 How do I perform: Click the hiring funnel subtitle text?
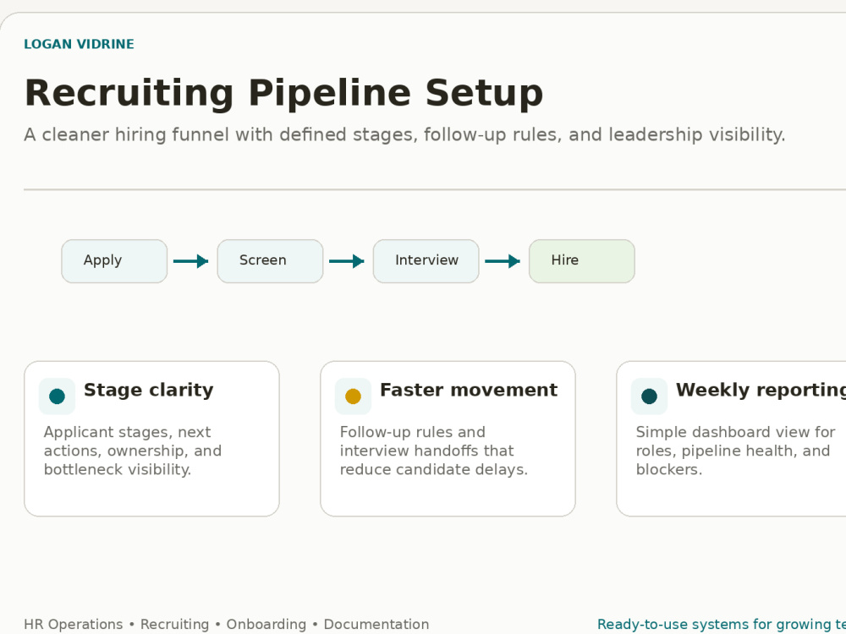click(x=404, y=134)
